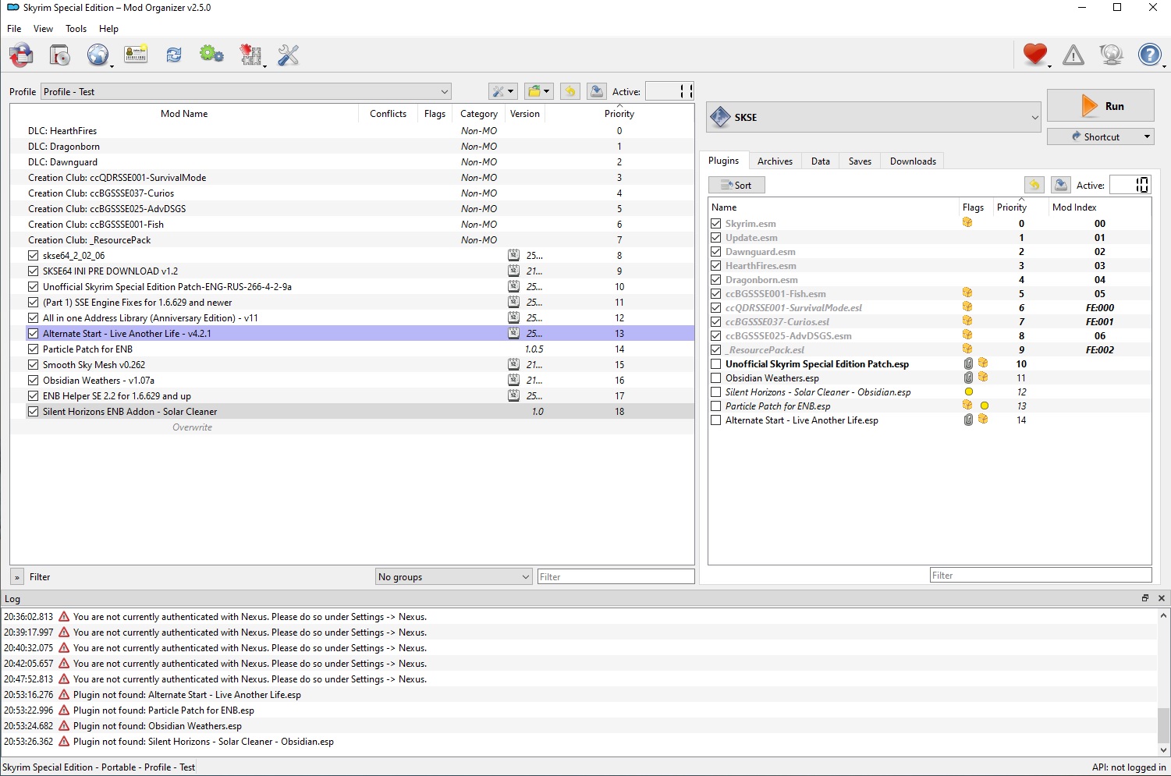Open the Manage Instances toolbar icon
The image size is (1171, 776).
pos(21,55)
